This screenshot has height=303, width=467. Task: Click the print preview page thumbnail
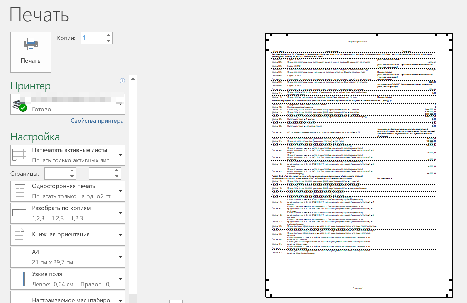coord(359,165)
